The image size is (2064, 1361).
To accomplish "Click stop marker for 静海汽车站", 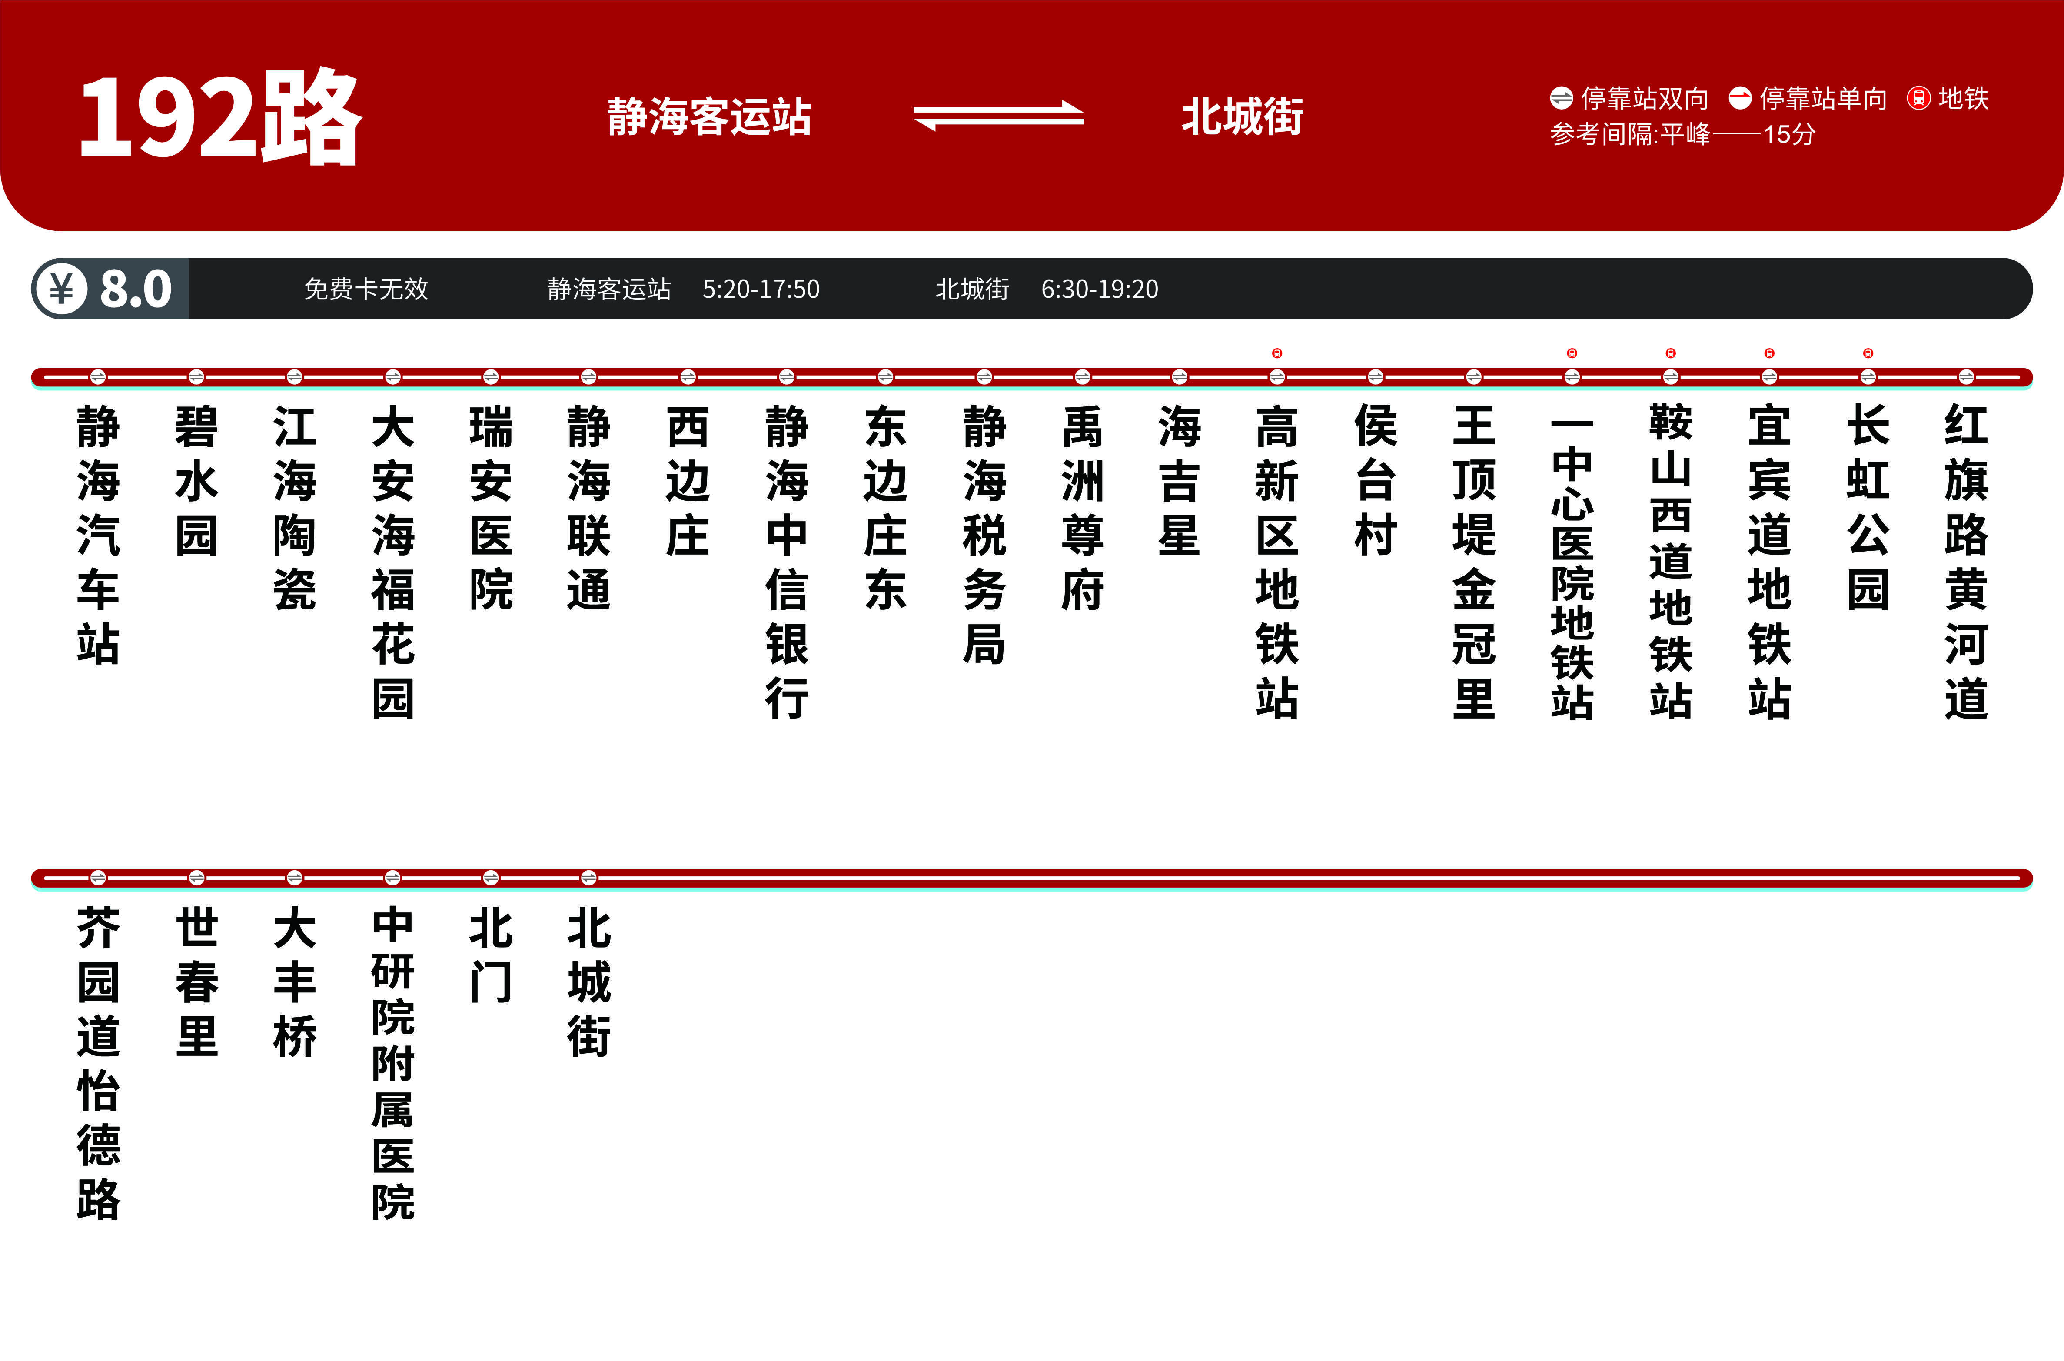I will (98, 377).
